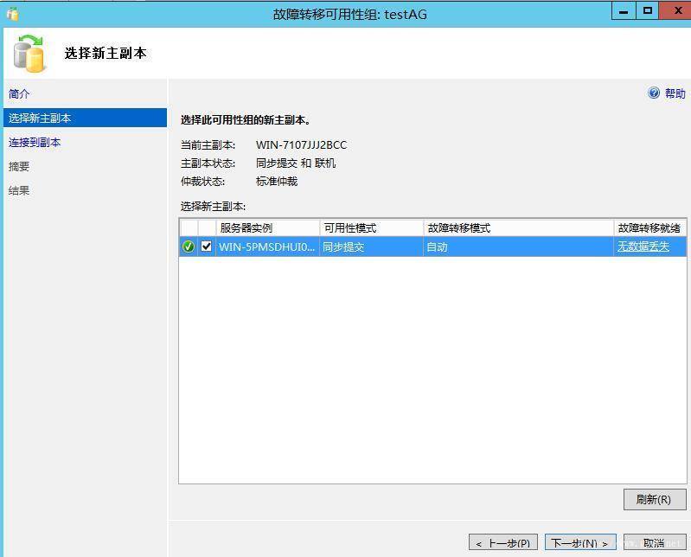Click the 标准仲裁 quorum status text
This screenshot has width=691, height=557.
[277, 181]
